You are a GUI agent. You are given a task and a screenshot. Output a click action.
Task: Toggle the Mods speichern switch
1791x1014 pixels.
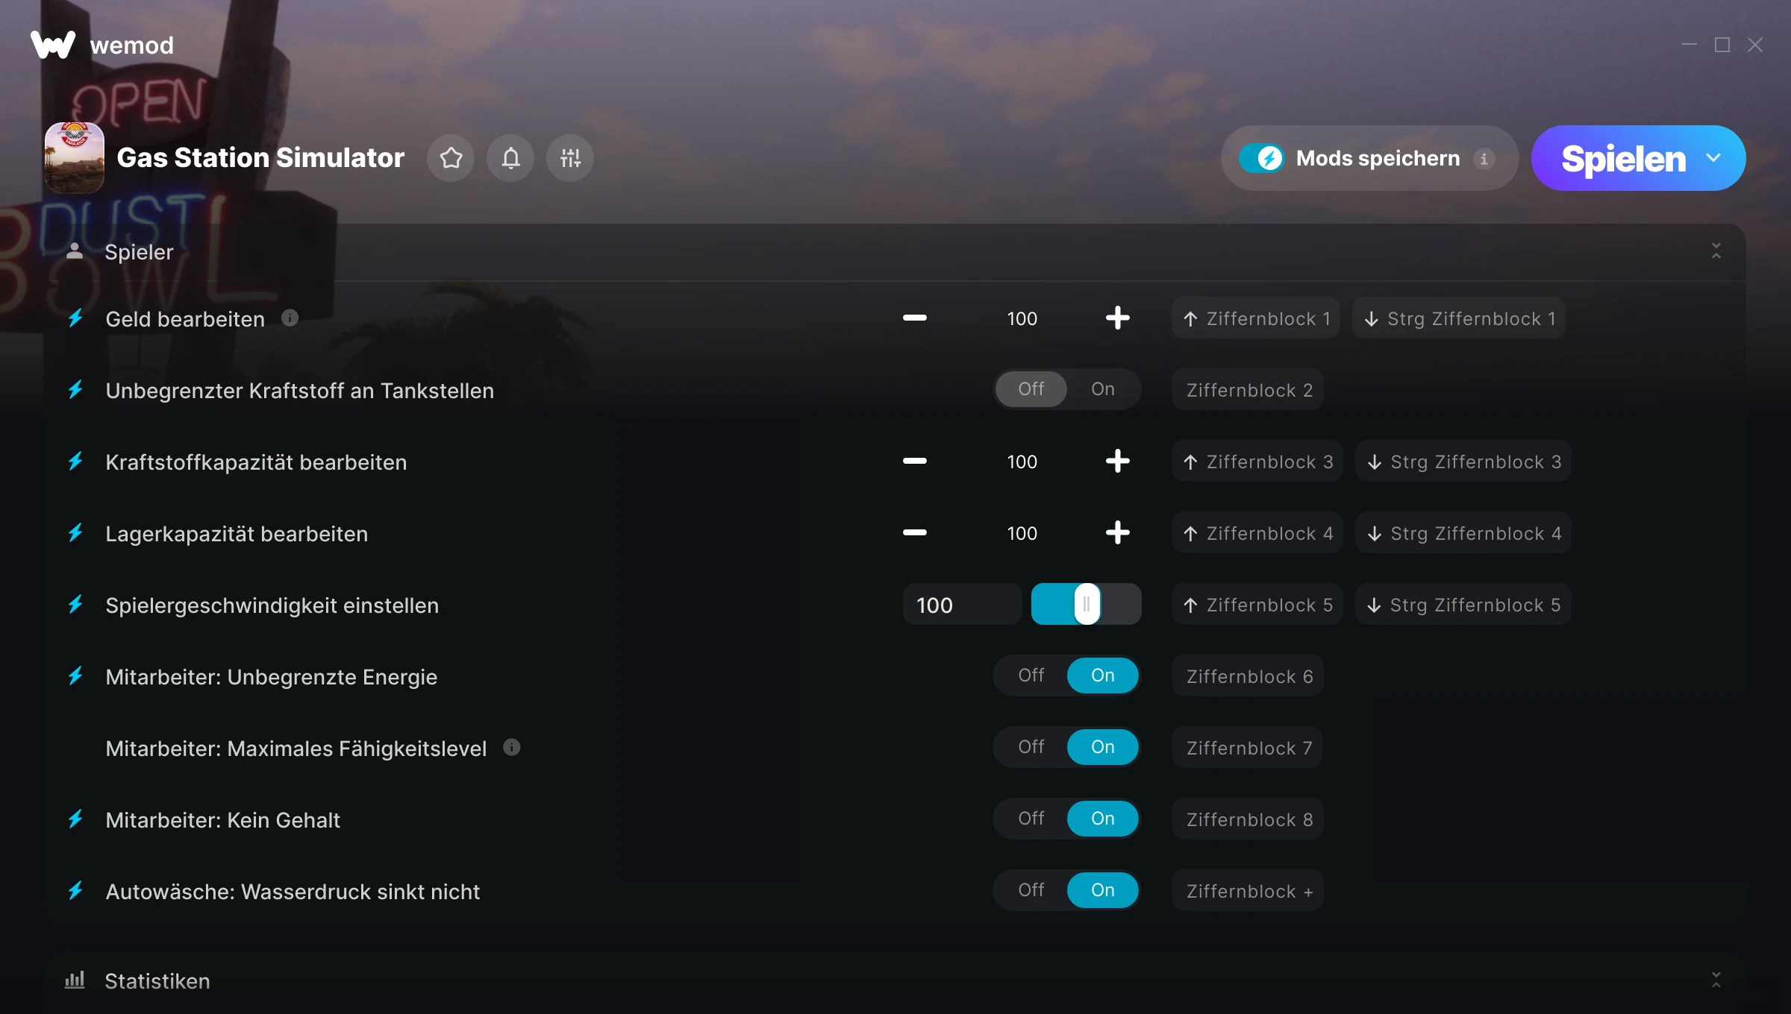(x=1262, y=158)
